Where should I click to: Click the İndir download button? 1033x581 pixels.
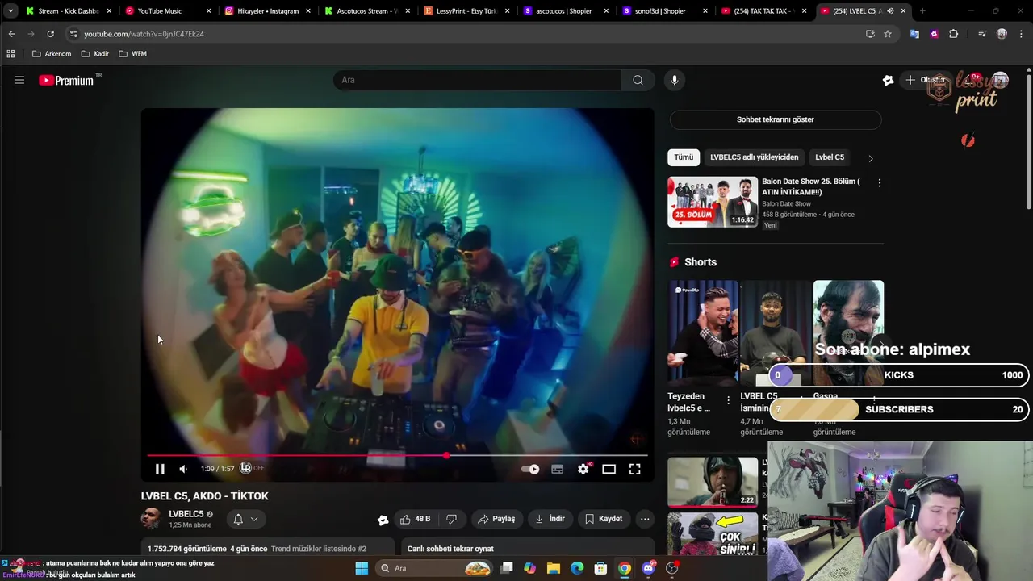click(550, 519)
